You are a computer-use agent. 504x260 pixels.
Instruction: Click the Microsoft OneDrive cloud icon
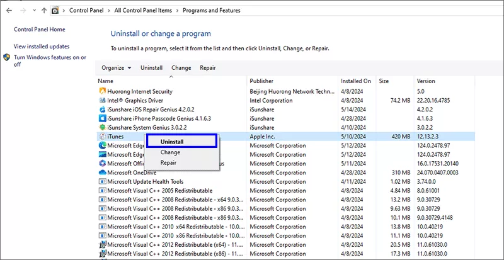103,172
